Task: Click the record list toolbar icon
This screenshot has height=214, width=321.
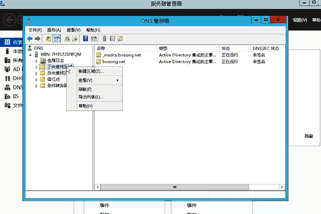Action: pos(112,39)
